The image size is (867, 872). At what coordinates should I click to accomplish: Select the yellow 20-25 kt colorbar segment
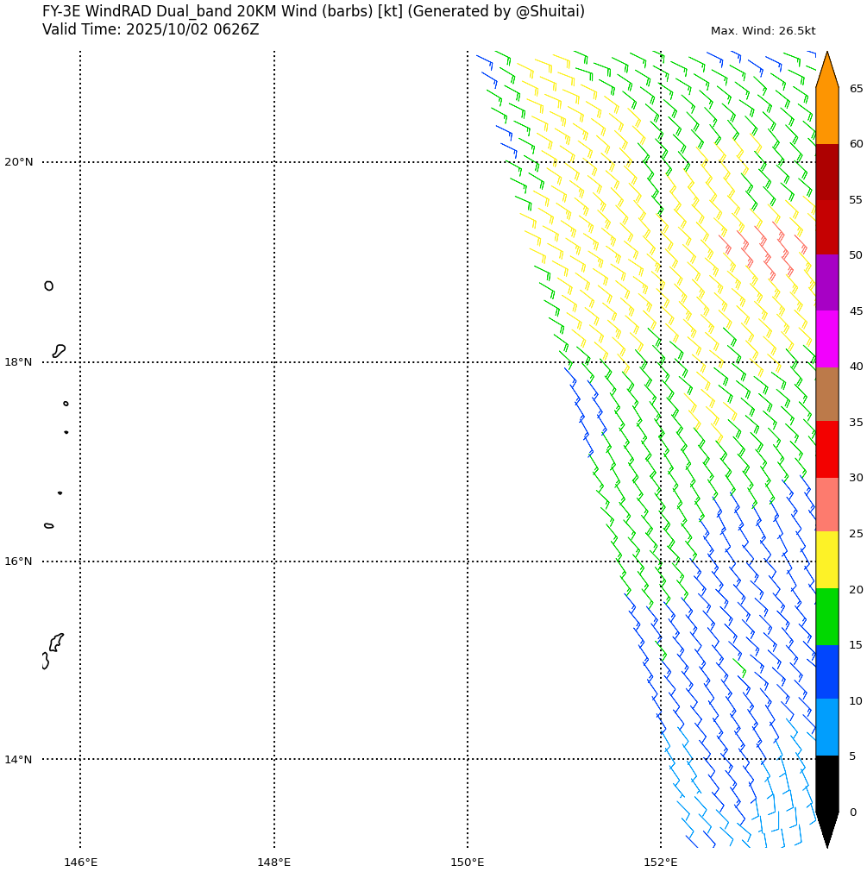pos(826,560)
